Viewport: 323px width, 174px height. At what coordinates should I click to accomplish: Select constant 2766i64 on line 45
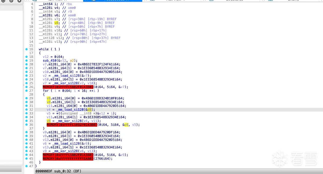(x=103, y=158)
